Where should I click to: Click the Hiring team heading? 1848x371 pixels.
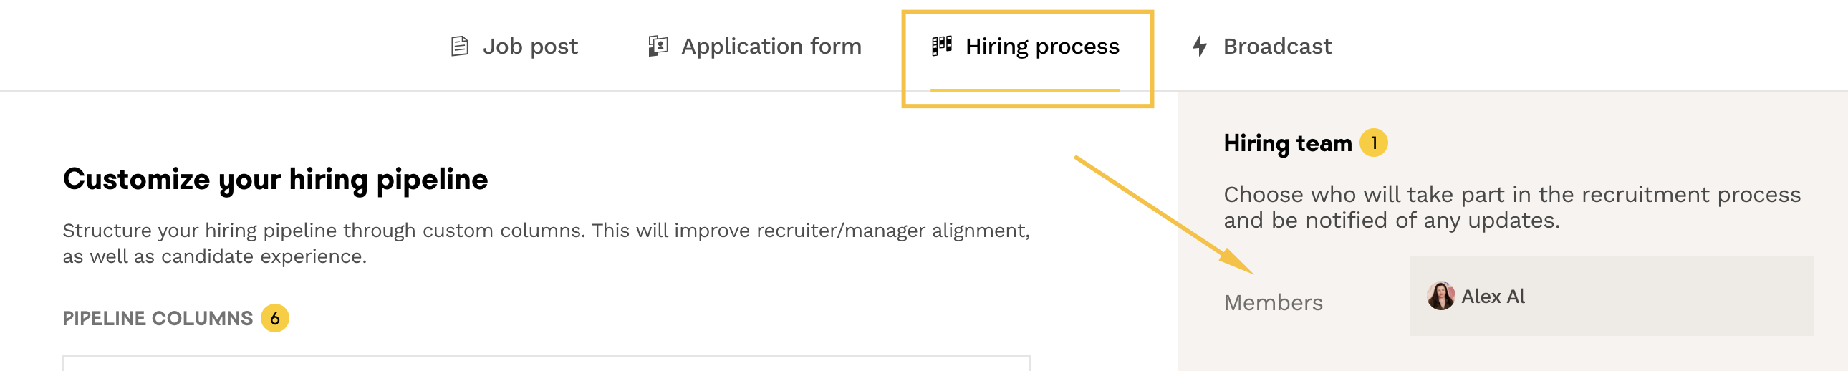[1287, 143]
